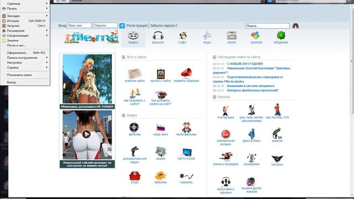354x199 pixels.
Task: Open HDTV и DVD monitor icon
Action: 187,153
